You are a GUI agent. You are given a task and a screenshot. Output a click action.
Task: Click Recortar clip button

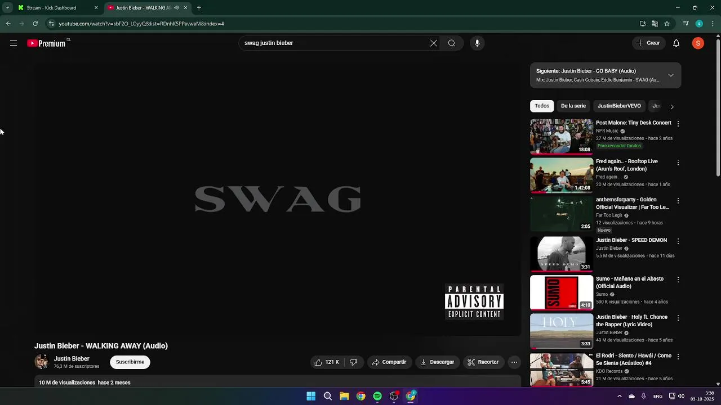point(483,362)
